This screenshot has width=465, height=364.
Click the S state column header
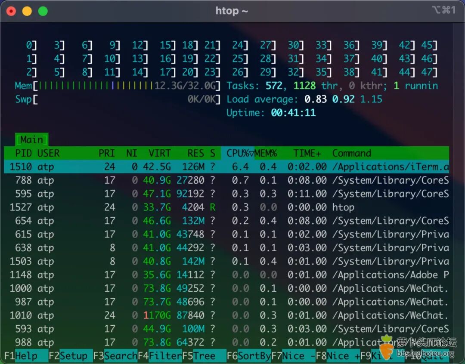213,153
